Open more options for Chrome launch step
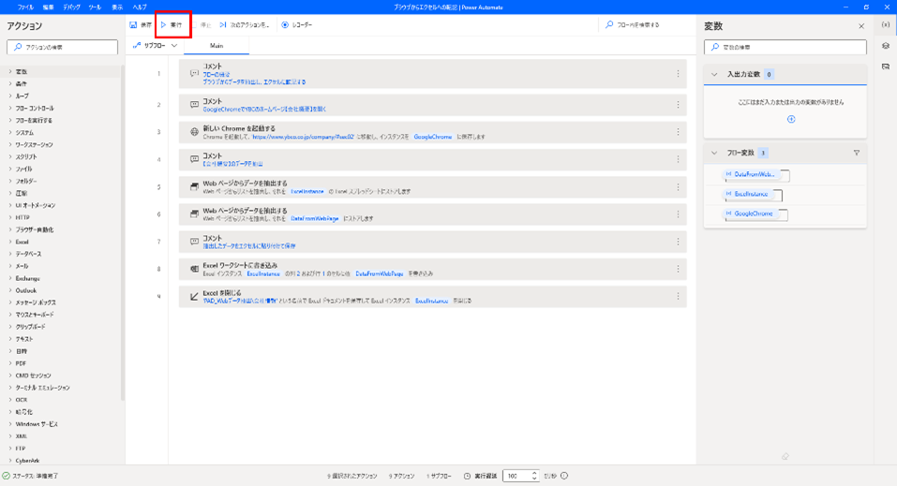Image resolution: width=897 pixels, height=486 pixels. [678, 132]
